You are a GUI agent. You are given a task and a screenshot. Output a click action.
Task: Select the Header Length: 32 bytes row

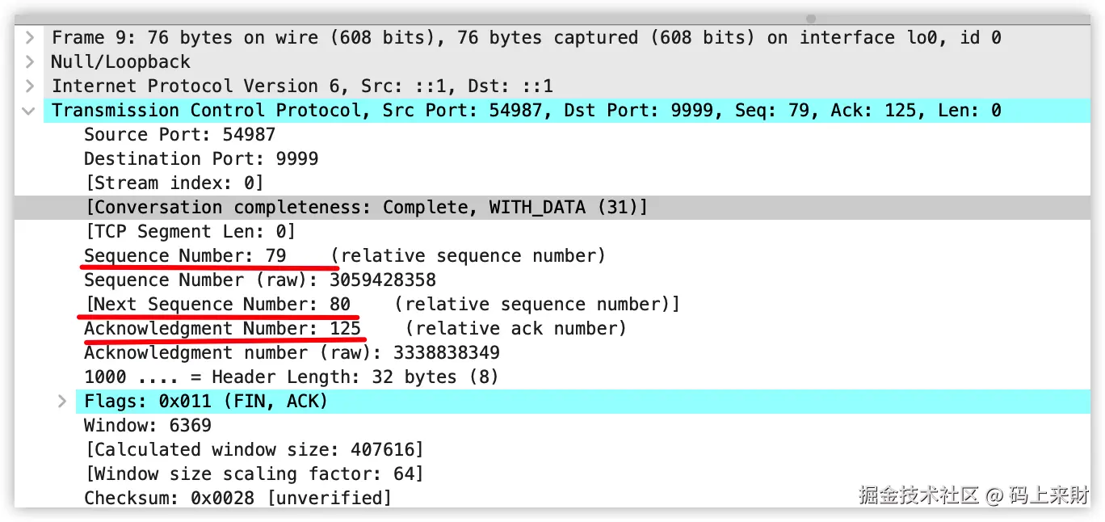[291, 377]
